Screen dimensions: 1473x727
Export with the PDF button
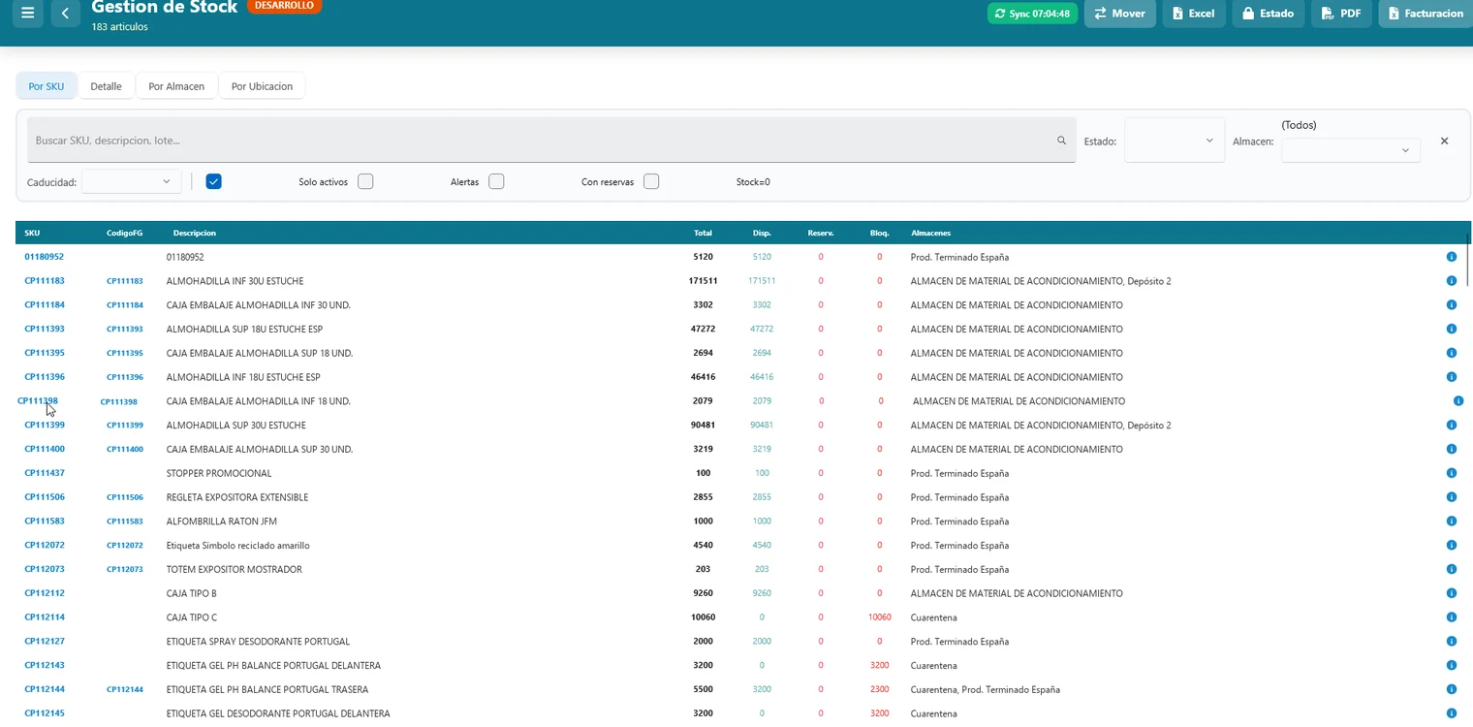click(x=1341, y=14)
